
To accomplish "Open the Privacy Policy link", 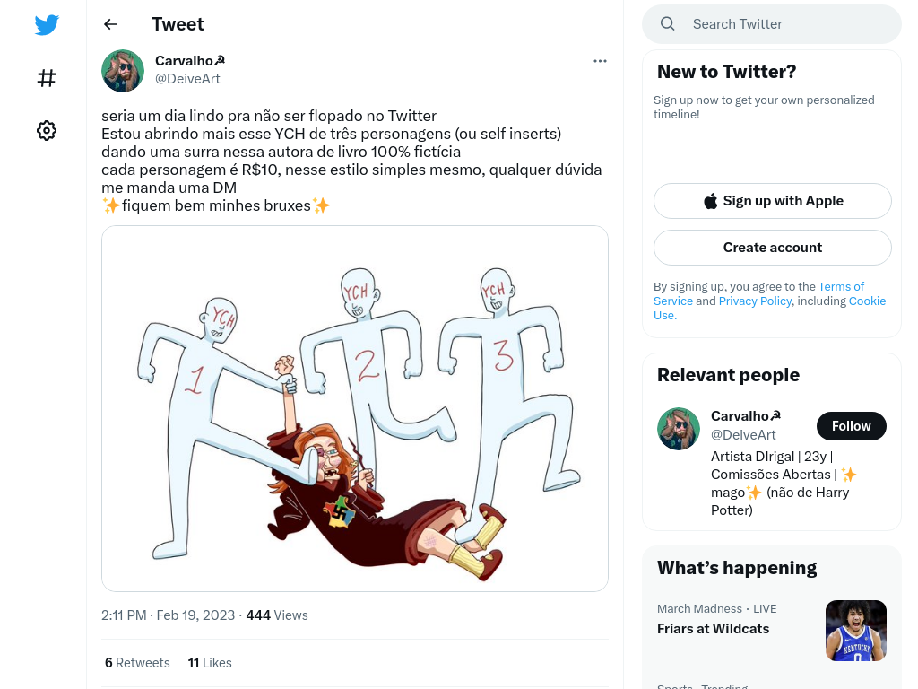I will coord(755,301).
